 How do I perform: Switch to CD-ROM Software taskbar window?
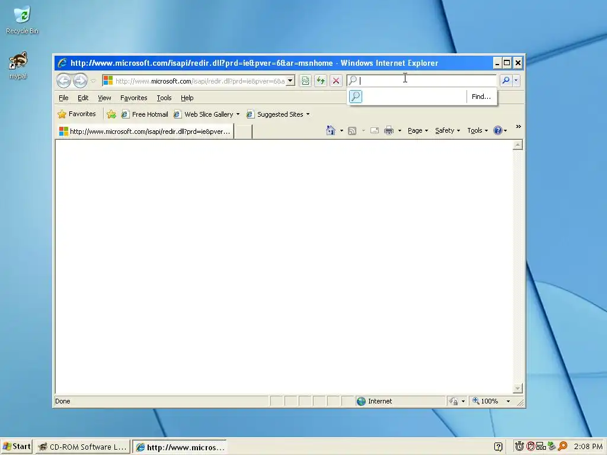tap(83, 447)
